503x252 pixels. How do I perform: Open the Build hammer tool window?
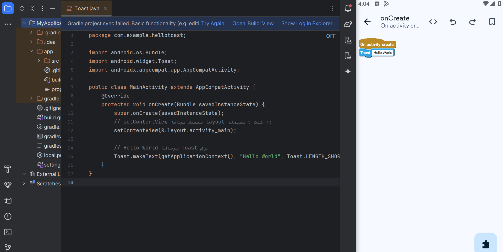tap(8, 169)
